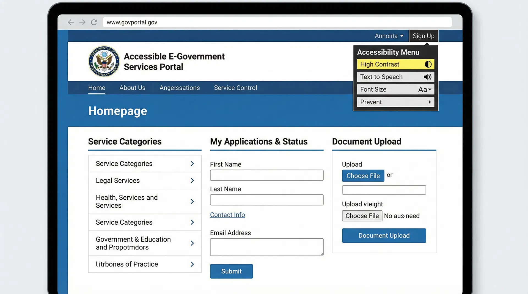
Task: Open the Contact Info link
Action: tap(227, 215)
